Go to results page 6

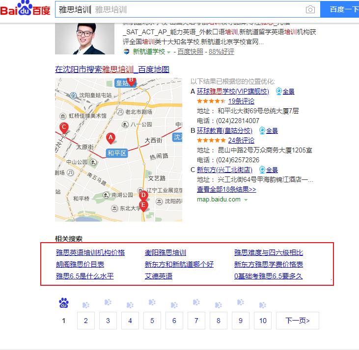pyautogui.click(x=174, y=321)
